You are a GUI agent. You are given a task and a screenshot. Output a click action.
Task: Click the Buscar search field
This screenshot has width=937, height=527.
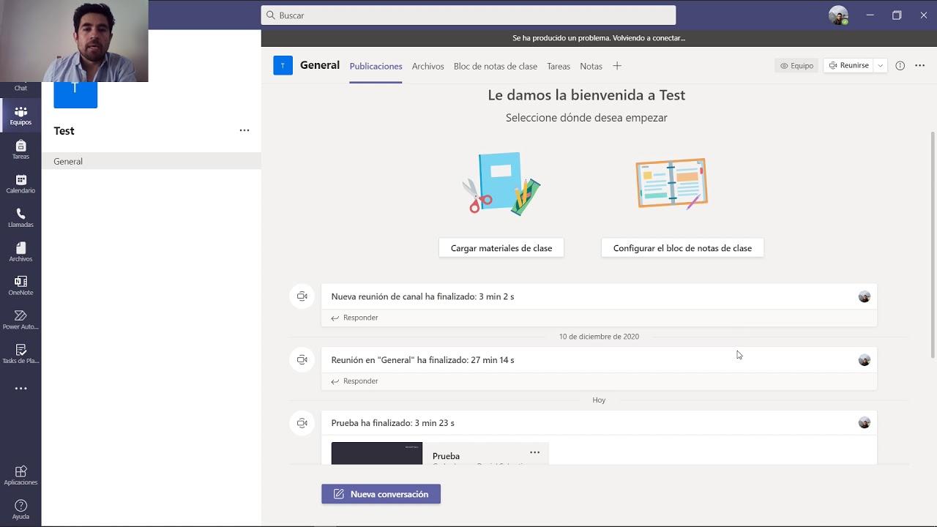468,15
